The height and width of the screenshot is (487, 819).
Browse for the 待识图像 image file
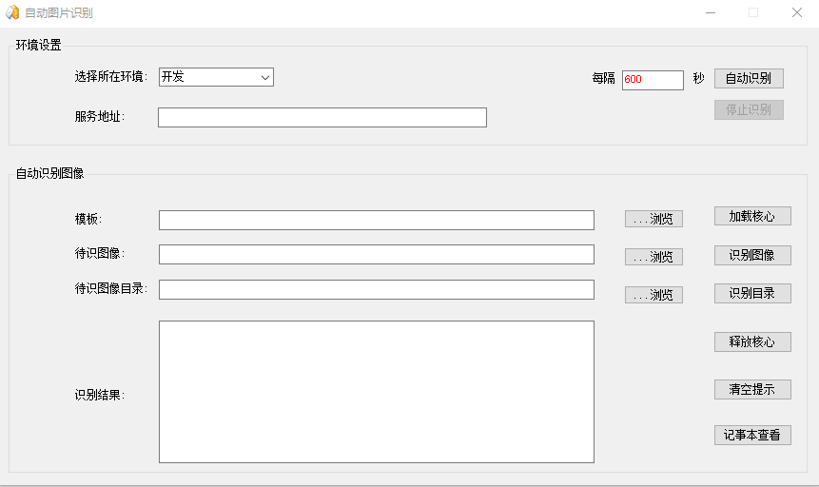tap(653, 257)
